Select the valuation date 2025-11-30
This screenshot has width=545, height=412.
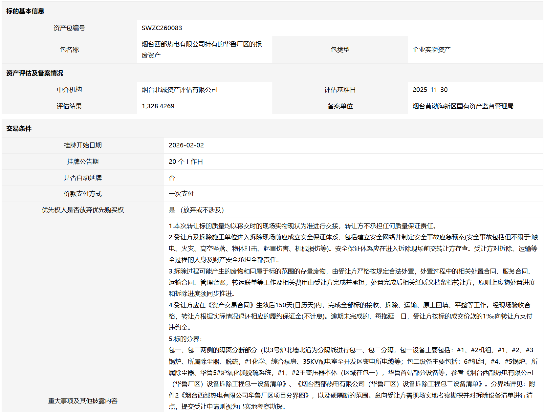click(430, 90)
